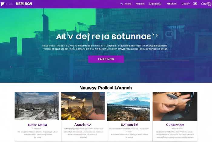
Task: Open the MEMI NOW brand link
Action: click(x=24, y=4)
